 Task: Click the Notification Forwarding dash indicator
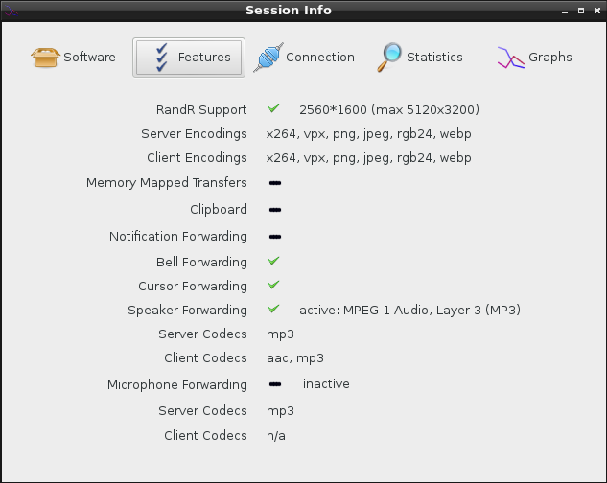(275, 237)
